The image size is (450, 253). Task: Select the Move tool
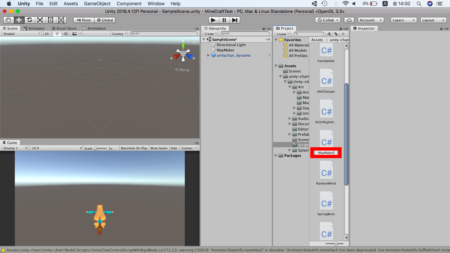pos(19,20)
